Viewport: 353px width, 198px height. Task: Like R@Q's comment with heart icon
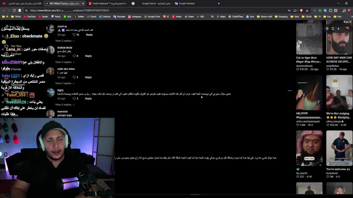[74, 98]
